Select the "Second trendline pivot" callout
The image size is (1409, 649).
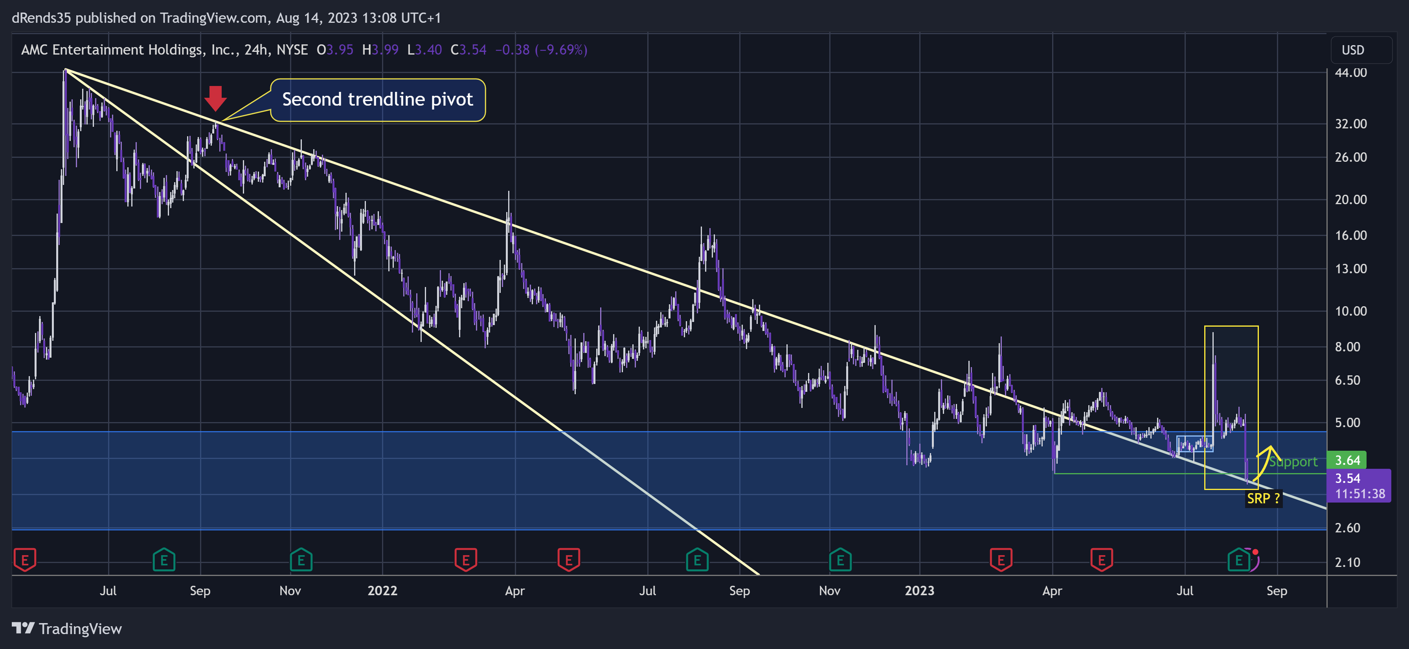[x=378, y=100]
